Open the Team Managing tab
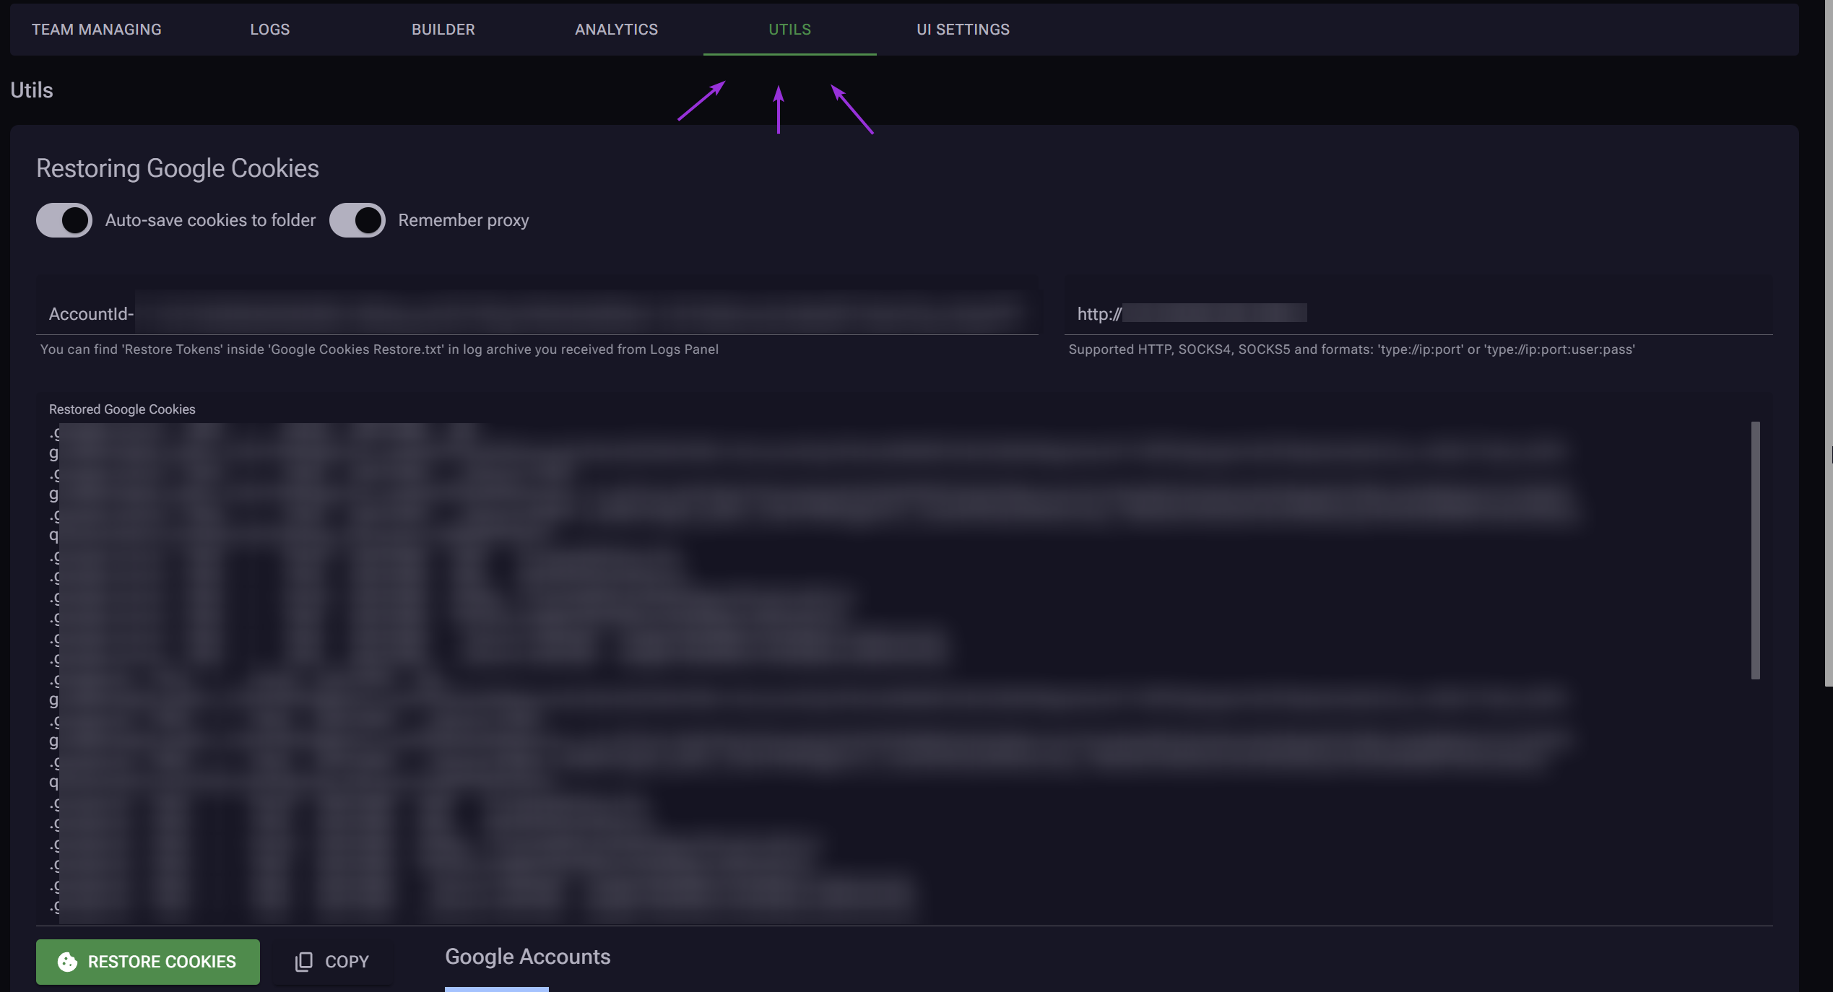The width and height of the screenshot is (1833, 992). coord(97,30)
